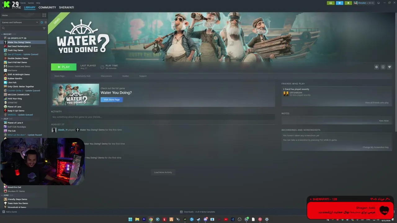Open the game's Discussions link

[x=106, y=76]
